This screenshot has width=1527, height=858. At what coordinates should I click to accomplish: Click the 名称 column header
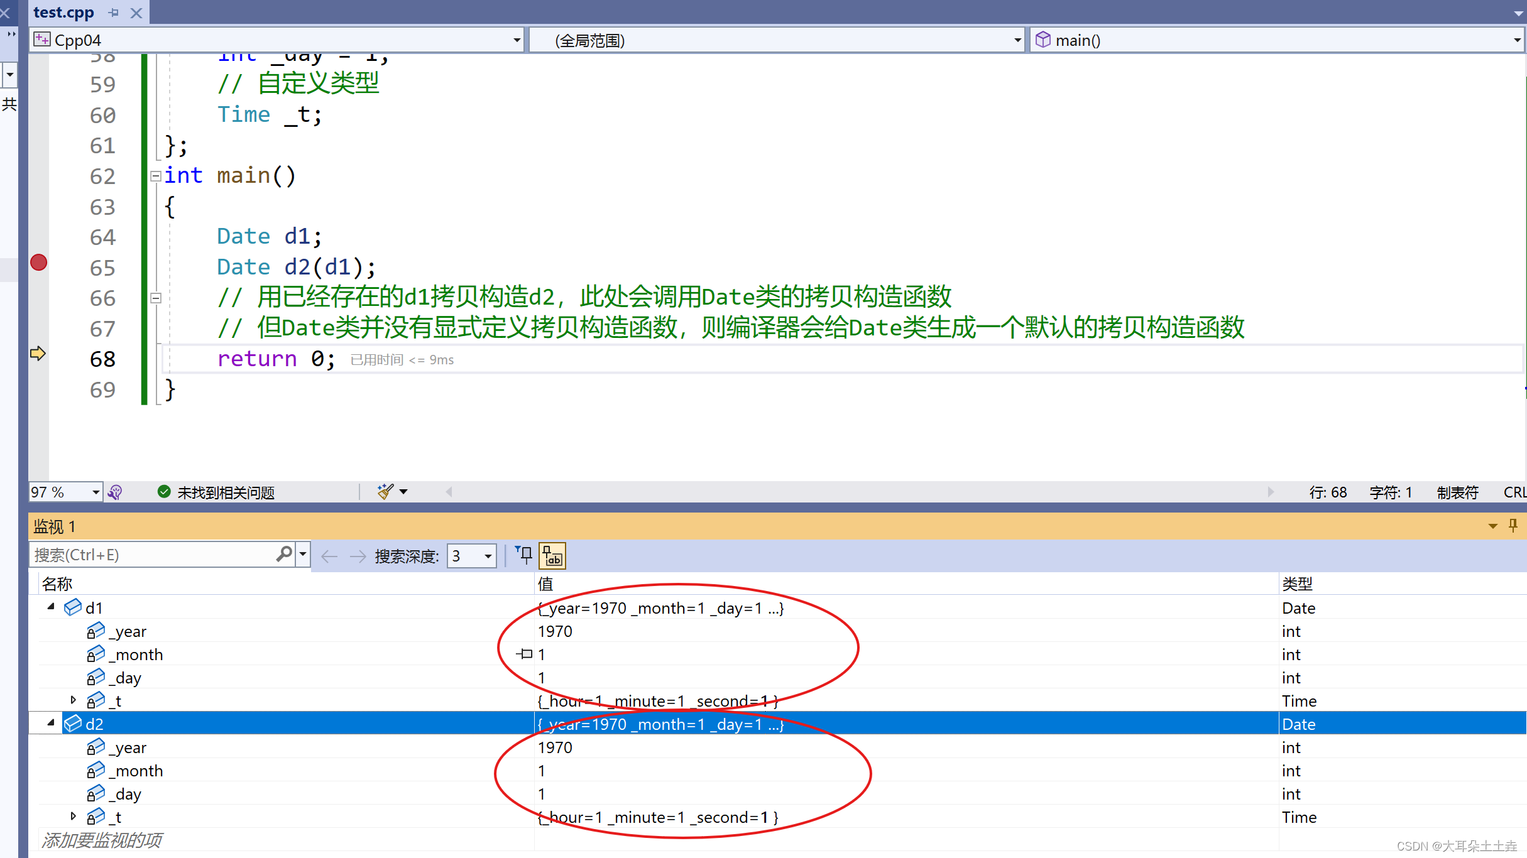57,584
